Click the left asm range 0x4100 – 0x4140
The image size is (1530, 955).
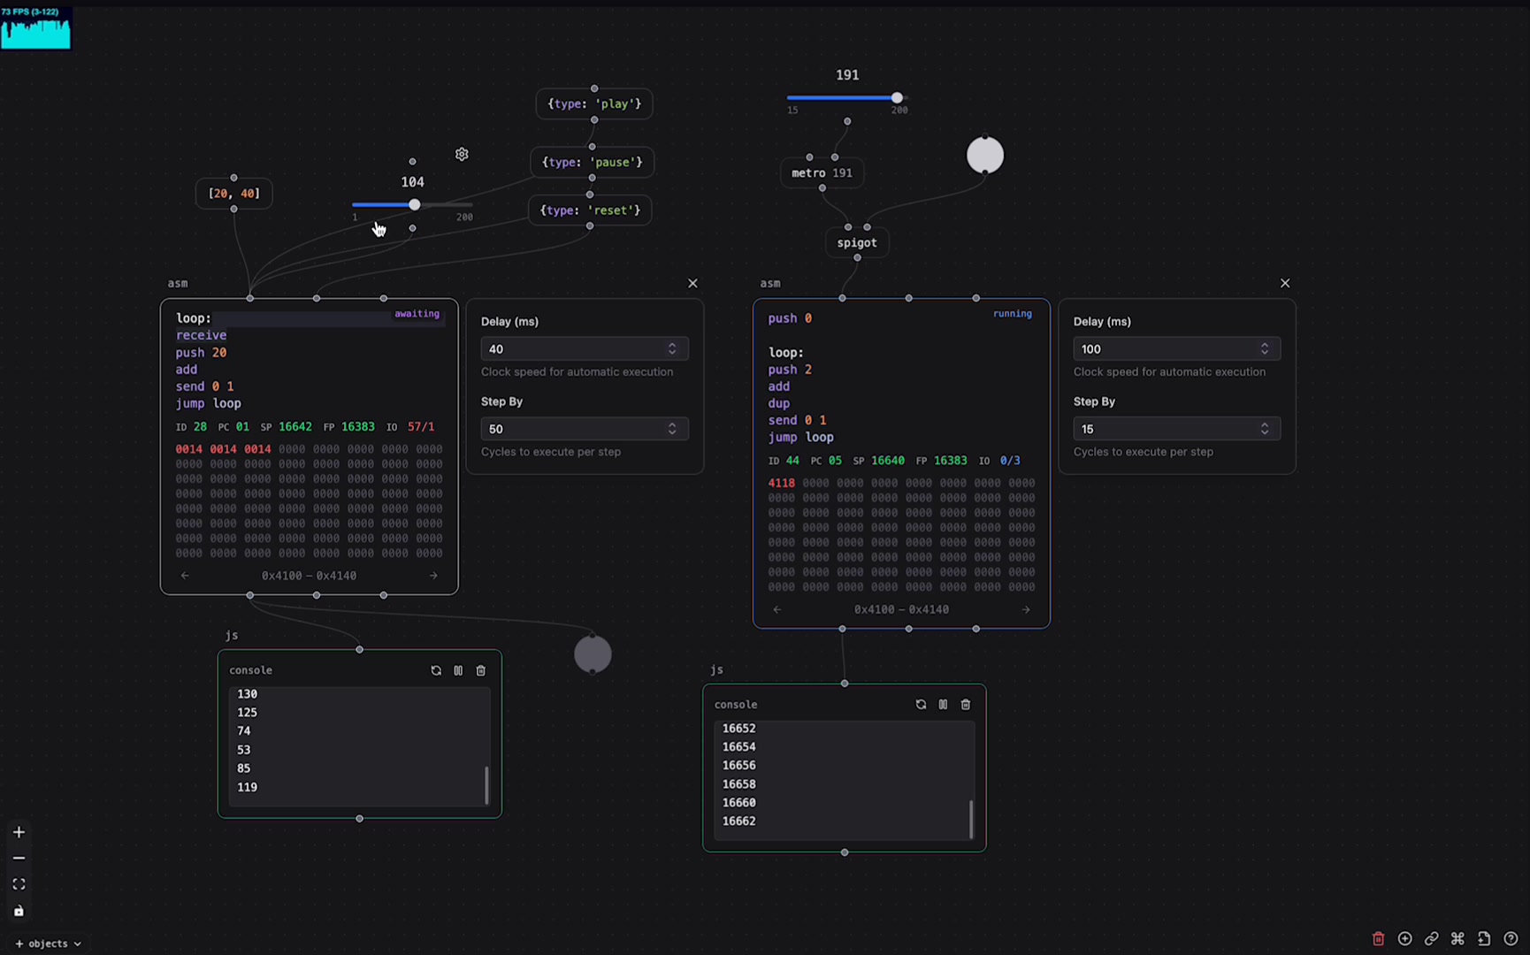310,576
